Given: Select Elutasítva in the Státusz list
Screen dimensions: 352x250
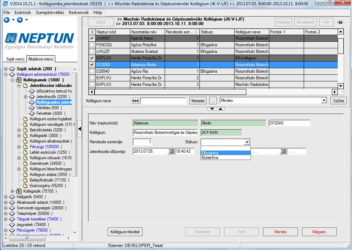Looking at the screenshot, I should [226, 158].
